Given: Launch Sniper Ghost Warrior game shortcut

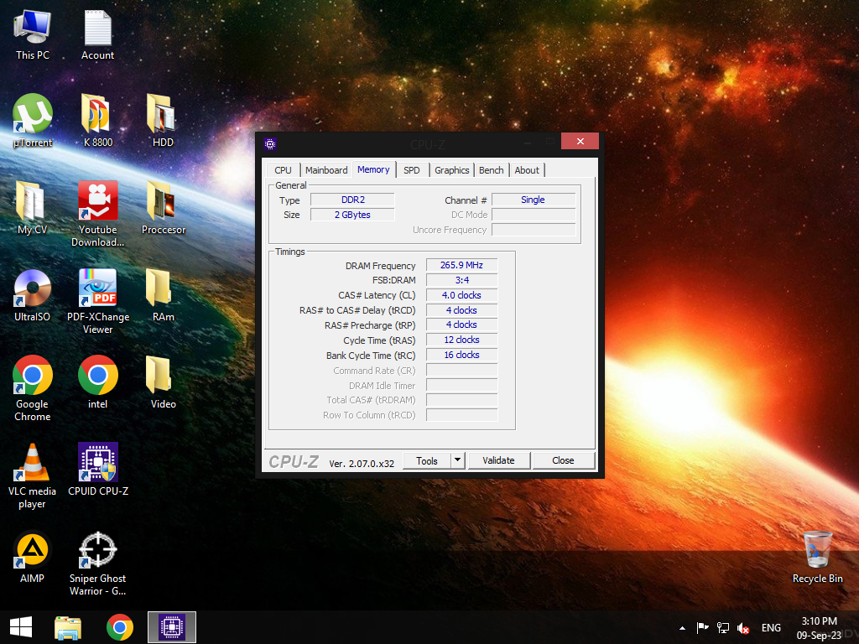Looking at the screenshot, I should [98, 550].
